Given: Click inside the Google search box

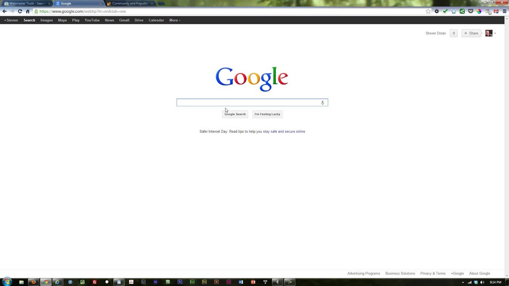Looking at the screenshot, I should (252, 102).
